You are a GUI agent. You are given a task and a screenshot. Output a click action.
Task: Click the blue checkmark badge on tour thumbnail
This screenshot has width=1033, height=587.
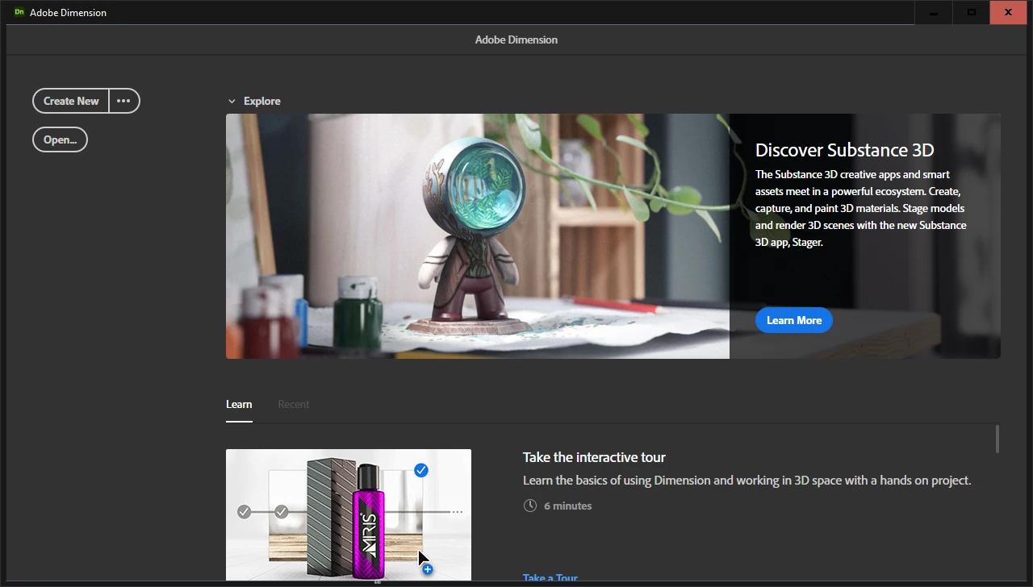pyautogui.click(x=420, y=470)
